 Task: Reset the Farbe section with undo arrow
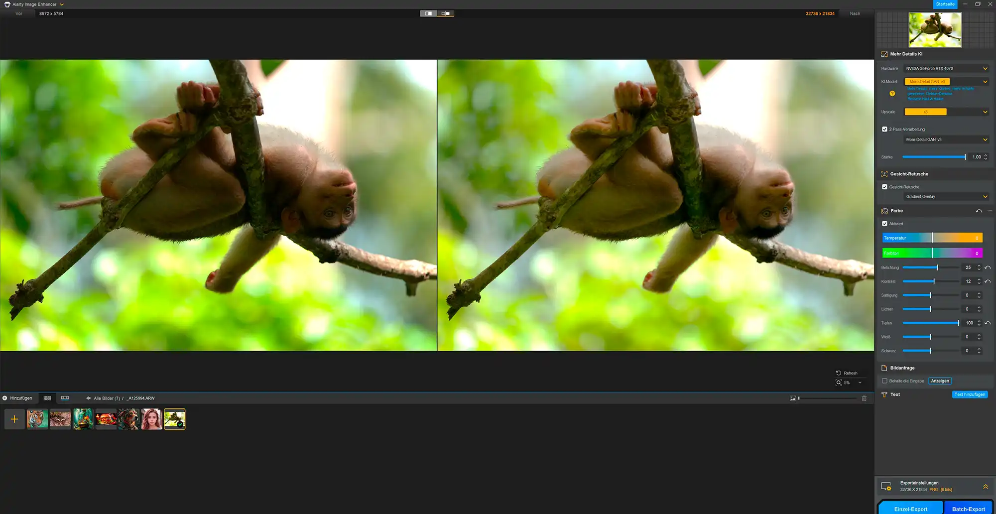tap(979, 211)
